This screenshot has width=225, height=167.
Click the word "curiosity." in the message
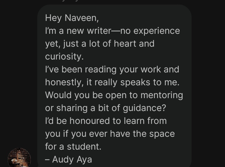(x=64, y=56)
